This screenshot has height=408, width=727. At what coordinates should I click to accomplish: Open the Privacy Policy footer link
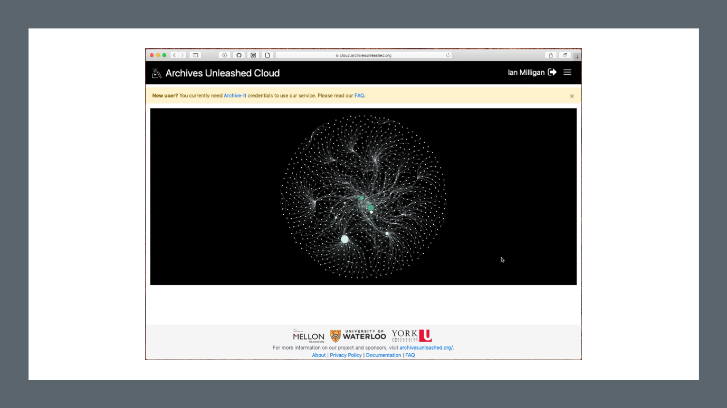346,355
